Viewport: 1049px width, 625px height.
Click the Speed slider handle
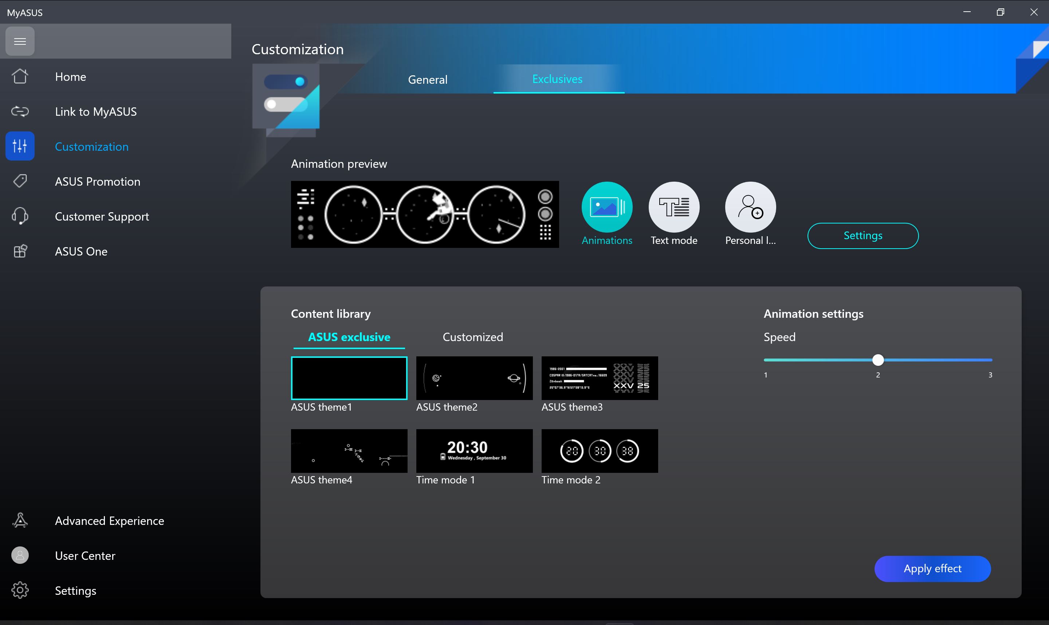(878, 360)
